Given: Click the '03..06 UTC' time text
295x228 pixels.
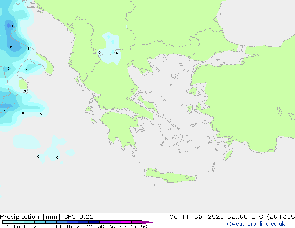Looking at the screenshot, I should pos(245,217).
